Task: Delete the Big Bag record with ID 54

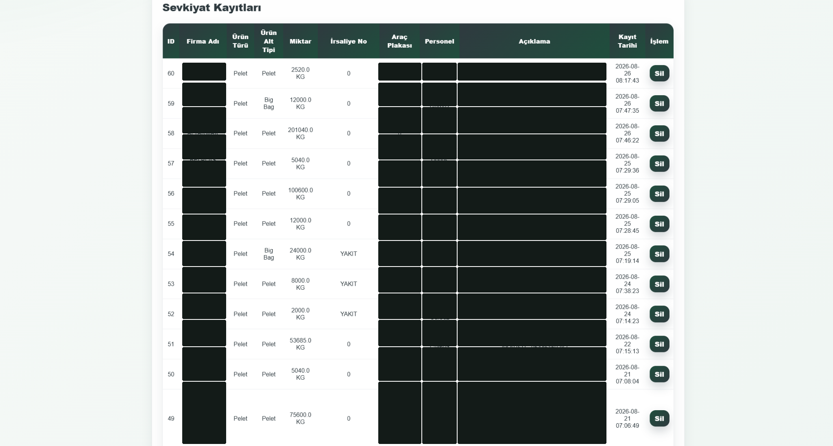Action: (659, 254)
